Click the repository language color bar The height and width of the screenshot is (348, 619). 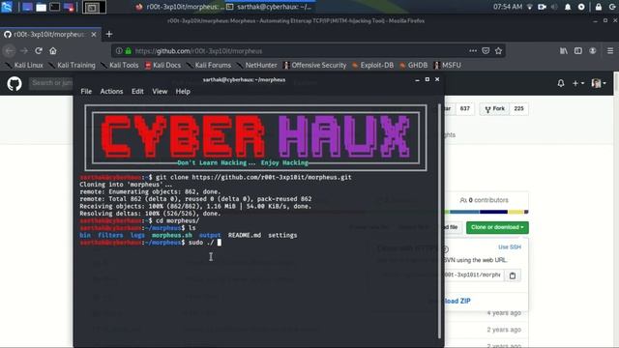tap(486, 212)
